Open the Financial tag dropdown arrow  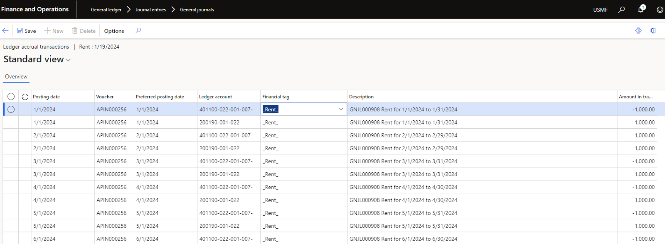click(x=341, y=109)
